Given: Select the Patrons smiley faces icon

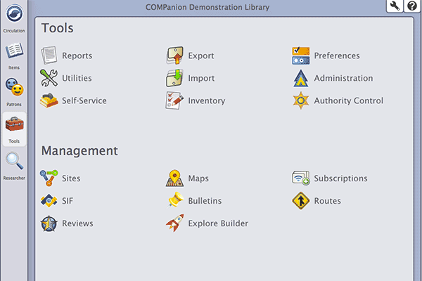Looking at the screenshot, I should tap(14, 87).
